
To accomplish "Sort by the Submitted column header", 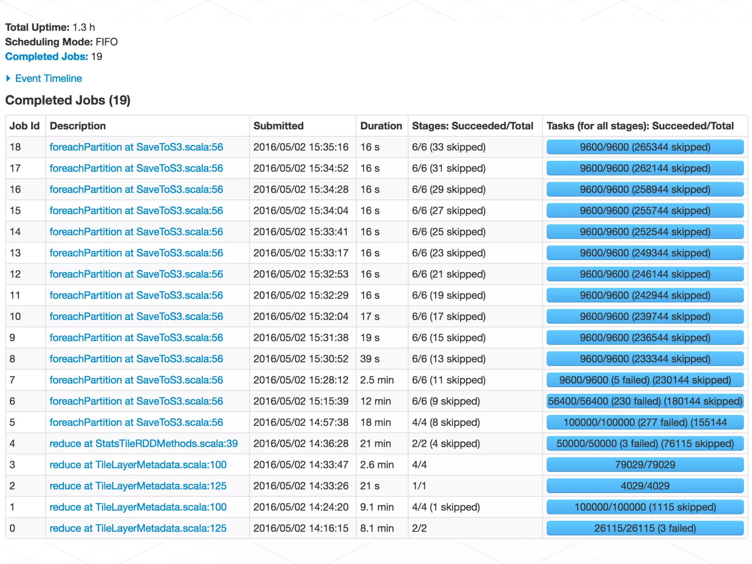I will (x=278, y=126).
